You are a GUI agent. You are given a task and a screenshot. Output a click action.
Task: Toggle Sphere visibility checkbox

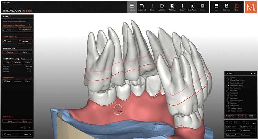pyautogui.click(x=228, y=78)
